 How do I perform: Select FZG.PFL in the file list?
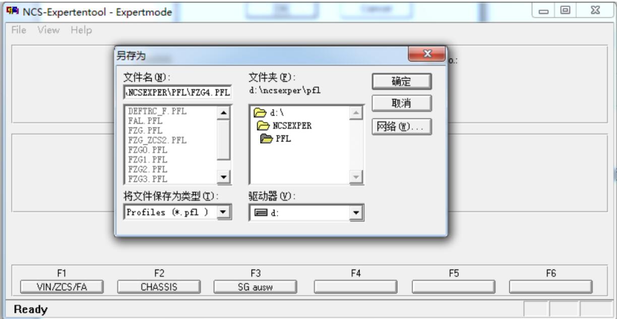pyautogui.click(x=145, y=131)
